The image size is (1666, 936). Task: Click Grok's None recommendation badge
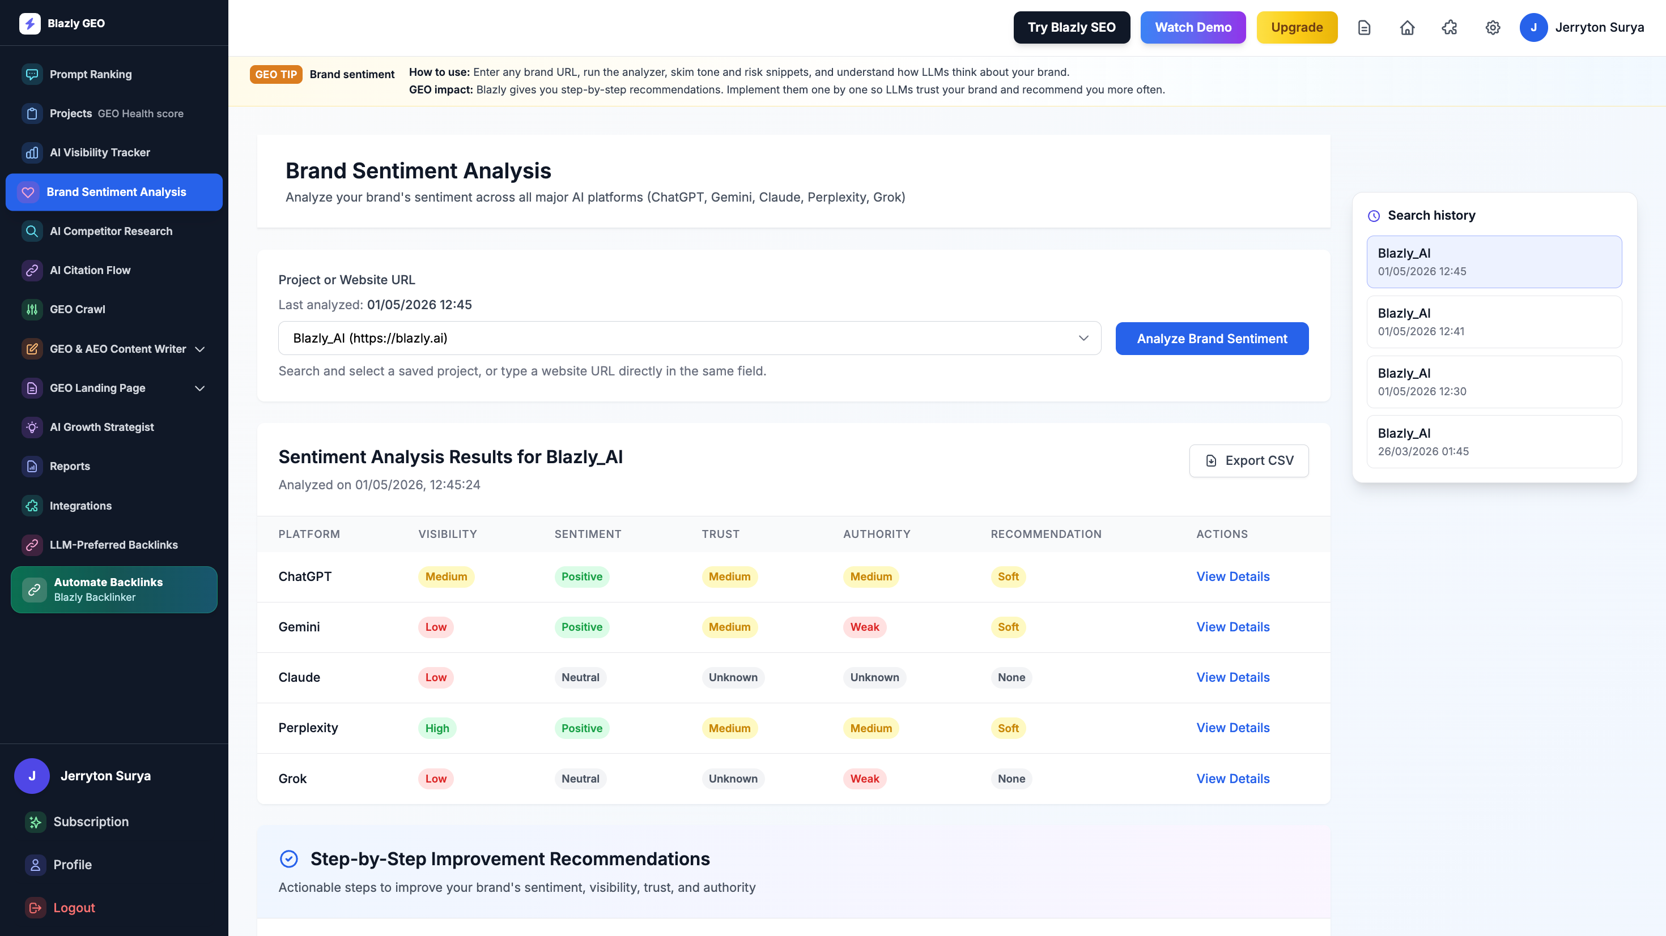tap(1011, 779)
